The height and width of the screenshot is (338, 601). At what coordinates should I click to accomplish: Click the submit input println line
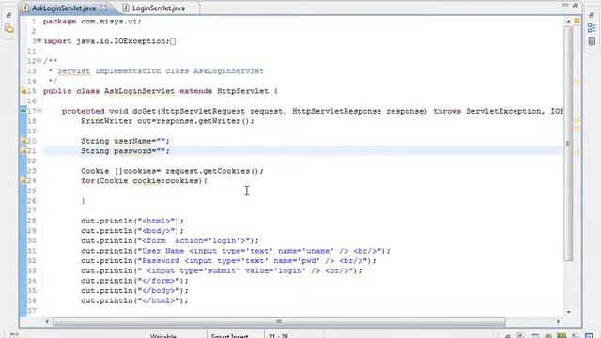[222, 270]
